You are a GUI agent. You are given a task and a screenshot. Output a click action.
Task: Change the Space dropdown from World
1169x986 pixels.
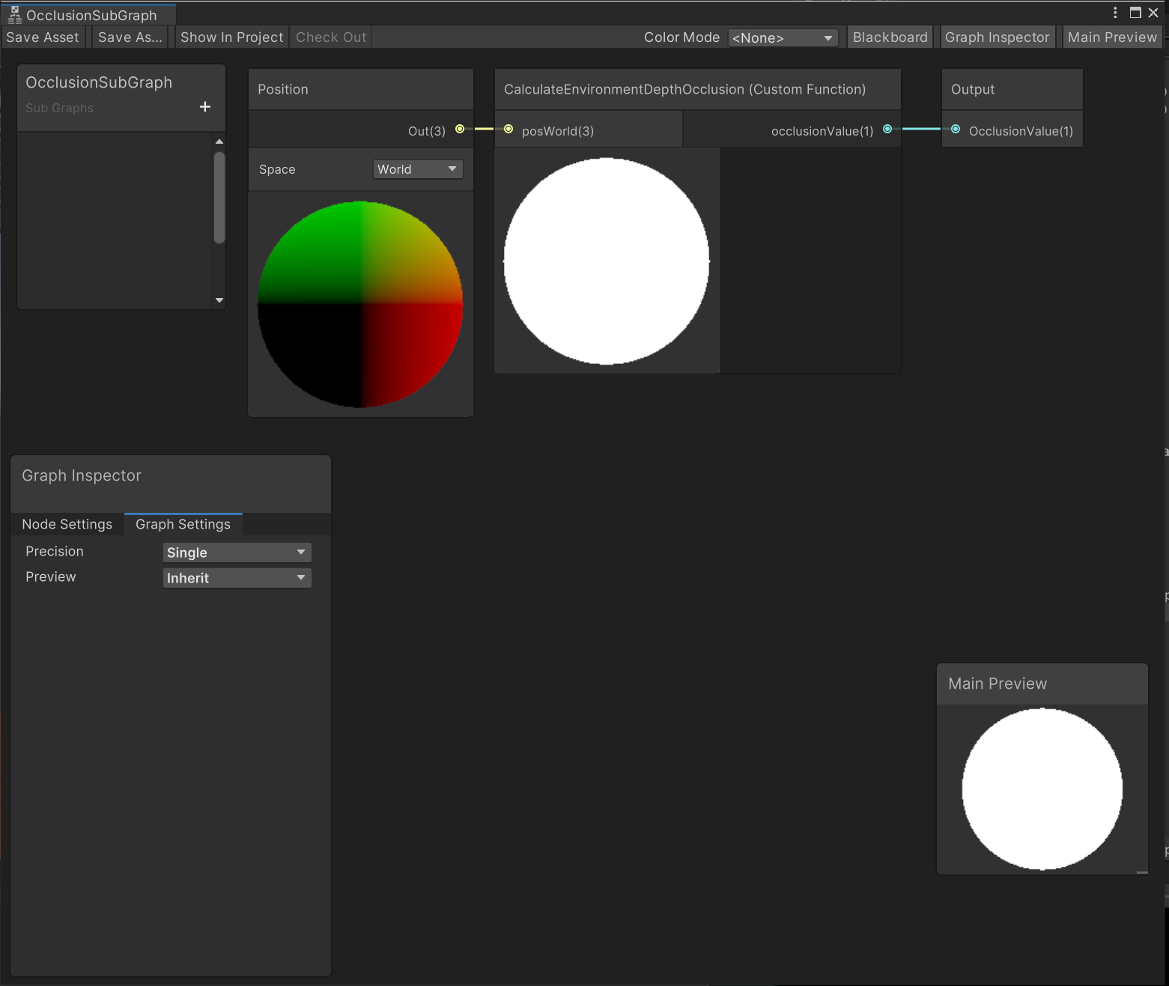pyautogui.click(x=417, y=169)
